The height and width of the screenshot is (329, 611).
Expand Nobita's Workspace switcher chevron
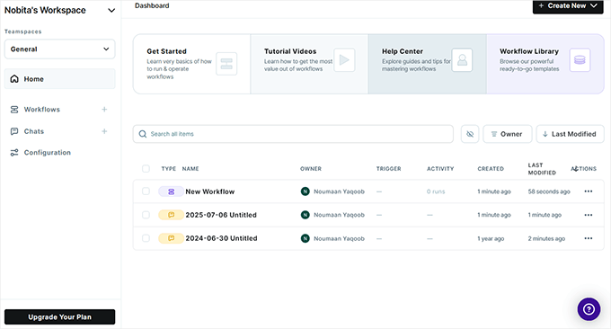click(111, 11)
